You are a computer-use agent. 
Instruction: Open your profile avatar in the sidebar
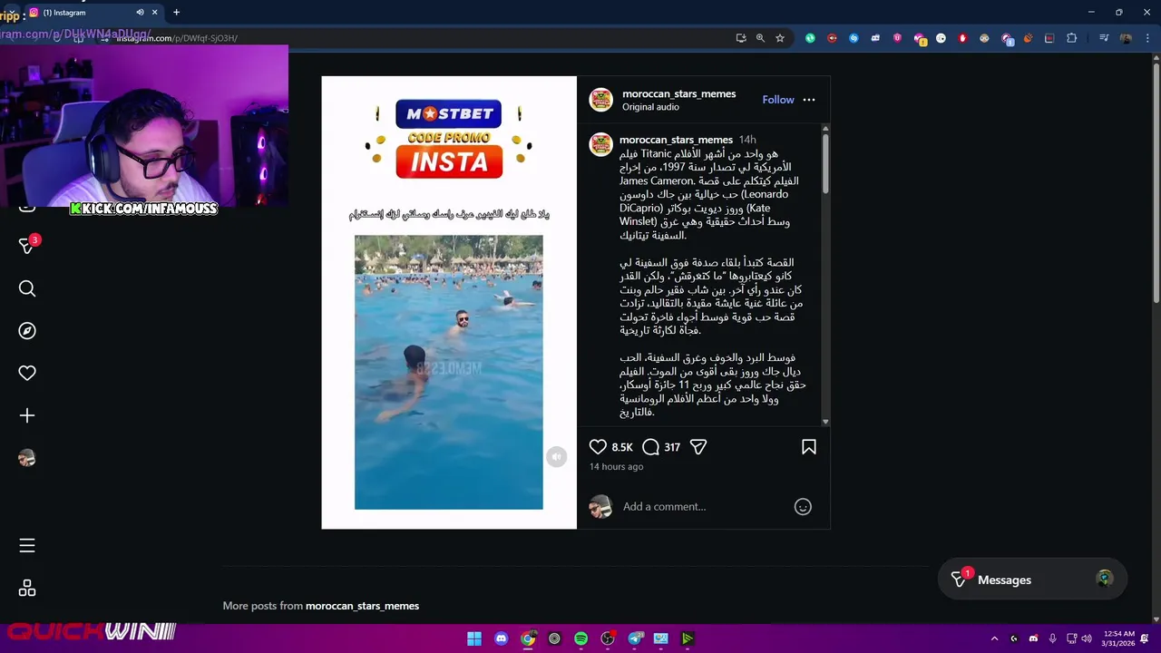coord(27,458)
